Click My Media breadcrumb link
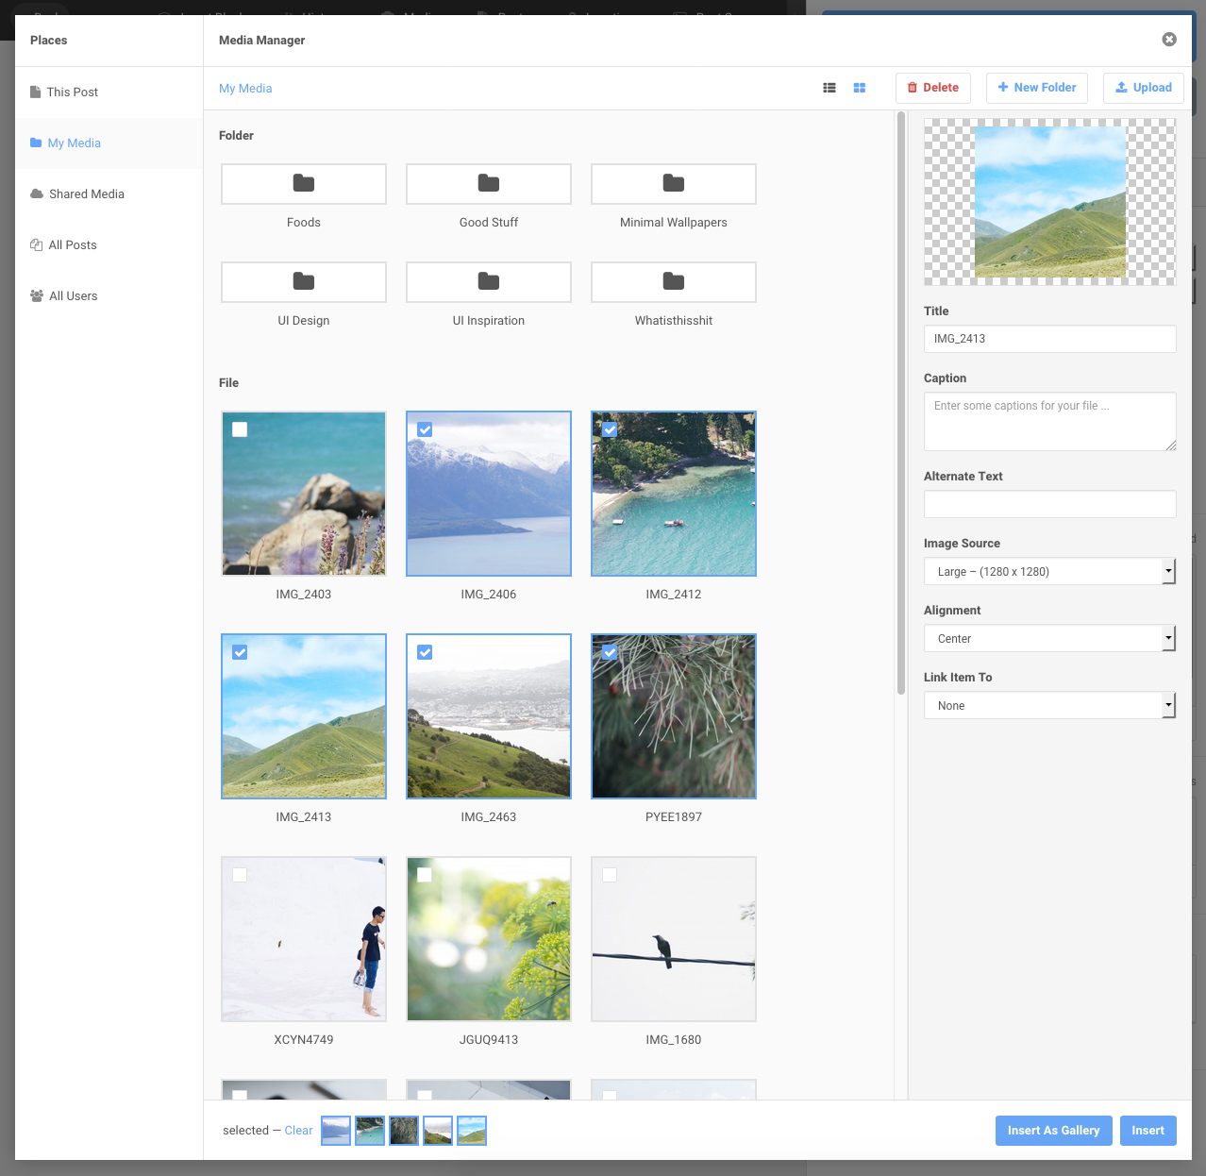 (x=245, y=89)
